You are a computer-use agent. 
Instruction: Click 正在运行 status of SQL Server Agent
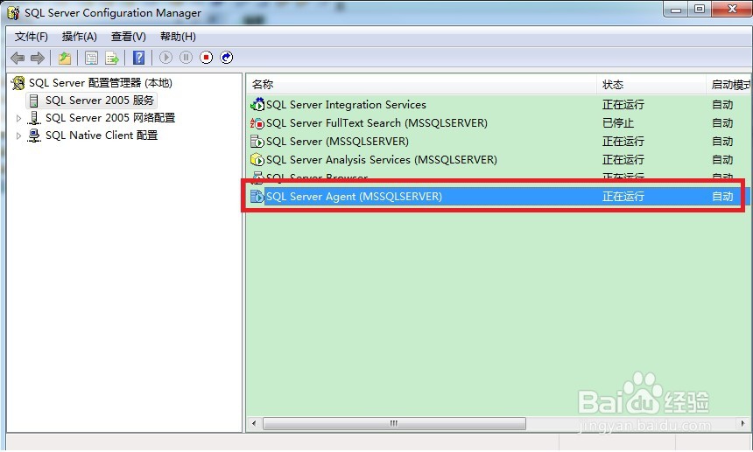pyautogui.click(x=623, y=197)
